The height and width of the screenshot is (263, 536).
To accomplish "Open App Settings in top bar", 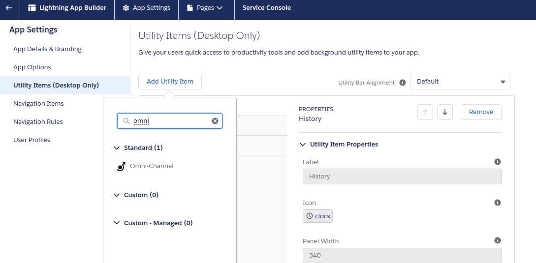I will 146,8.
